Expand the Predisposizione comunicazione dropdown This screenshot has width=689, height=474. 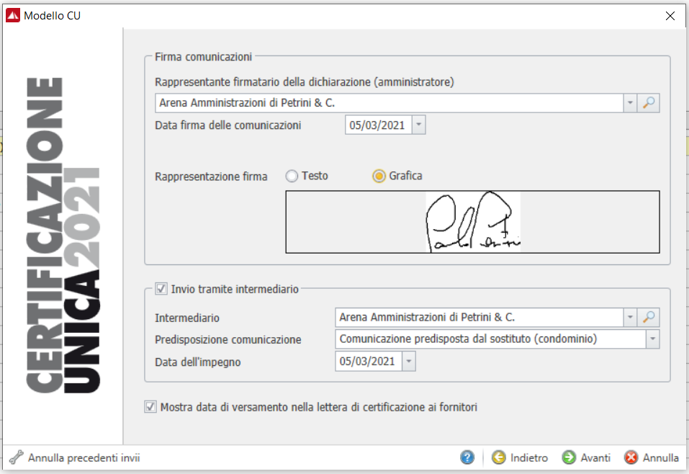(652, 339)
